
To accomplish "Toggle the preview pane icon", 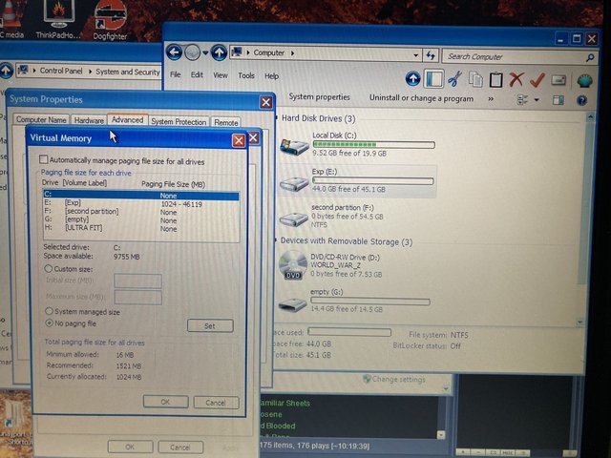I will pyautogui.click(x=558, y=100).
